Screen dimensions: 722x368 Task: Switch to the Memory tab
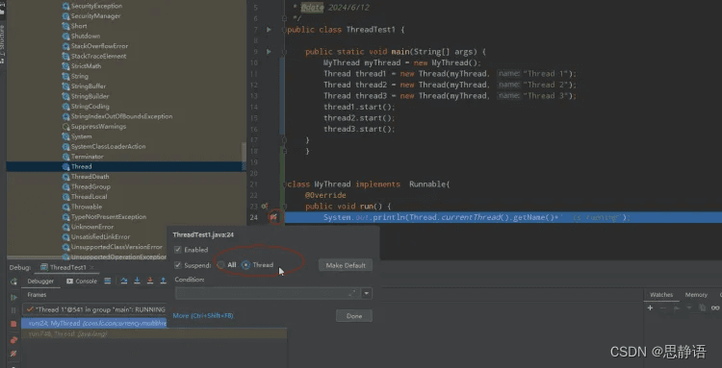click(x=696, y=295)
